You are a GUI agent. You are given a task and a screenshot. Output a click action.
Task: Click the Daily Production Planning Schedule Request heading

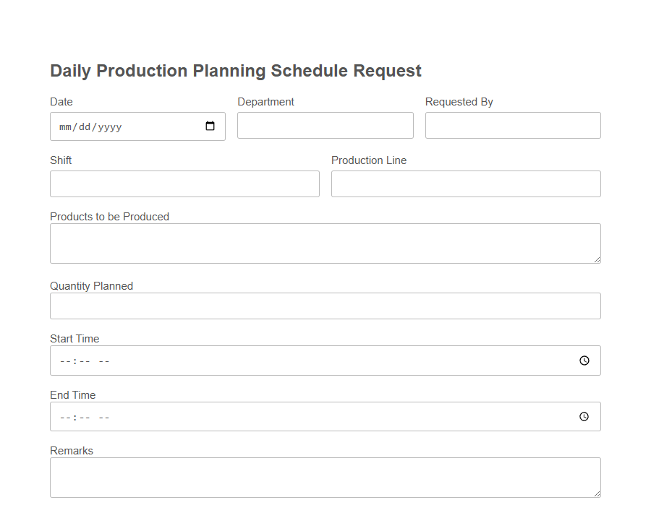(235, 71)
